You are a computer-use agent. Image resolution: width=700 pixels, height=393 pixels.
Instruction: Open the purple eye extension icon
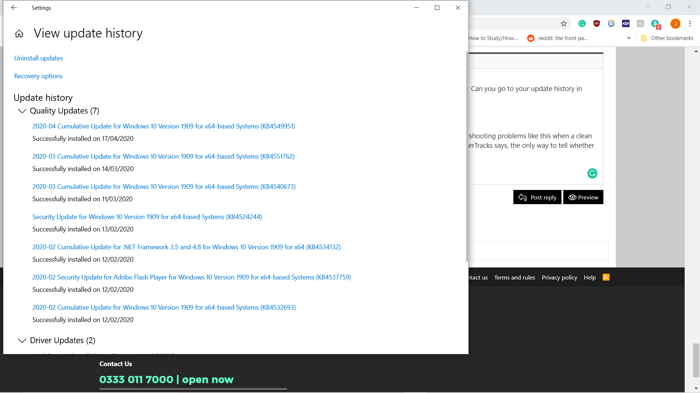(626, 24)
